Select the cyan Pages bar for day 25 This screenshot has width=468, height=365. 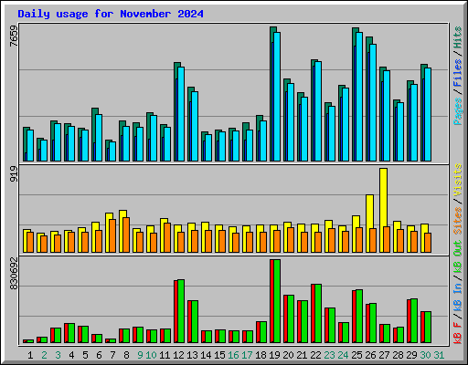click(x=359, y=97)
